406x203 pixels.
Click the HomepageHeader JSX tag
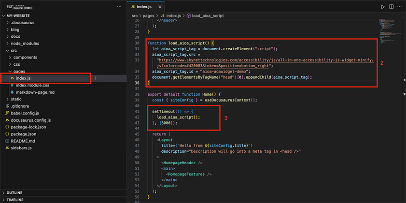click(180, 163)
